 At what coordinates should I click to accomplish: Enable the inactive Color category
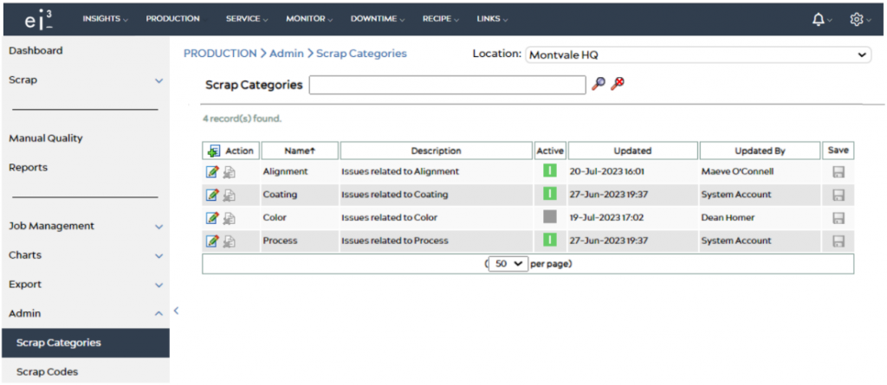pos(550,217)
